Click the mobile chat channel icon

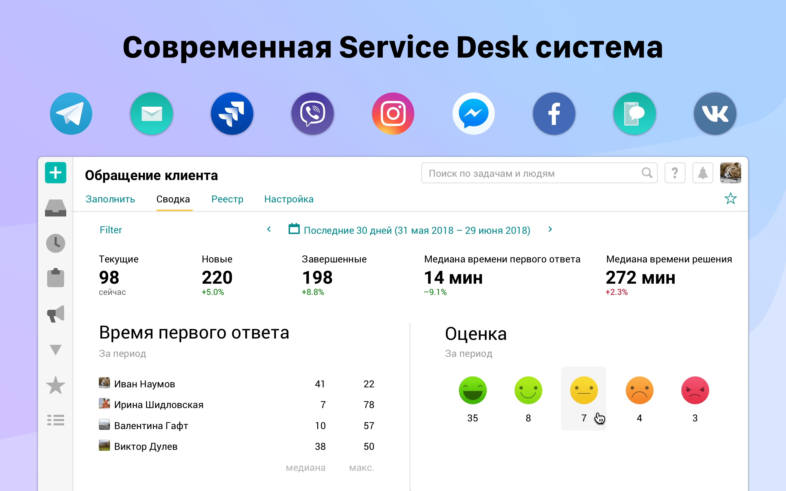(x=635, y=114)
